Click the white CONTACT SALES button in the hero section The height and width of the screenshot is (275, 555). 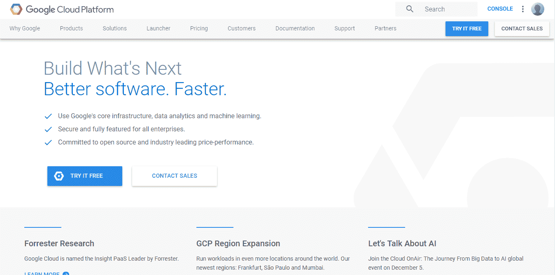tap(175, 176)
